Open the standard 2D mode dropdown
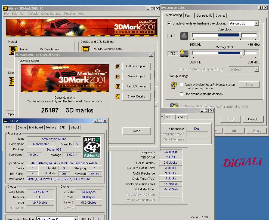This screenshot has height=220, width=269. coord(257,23)
